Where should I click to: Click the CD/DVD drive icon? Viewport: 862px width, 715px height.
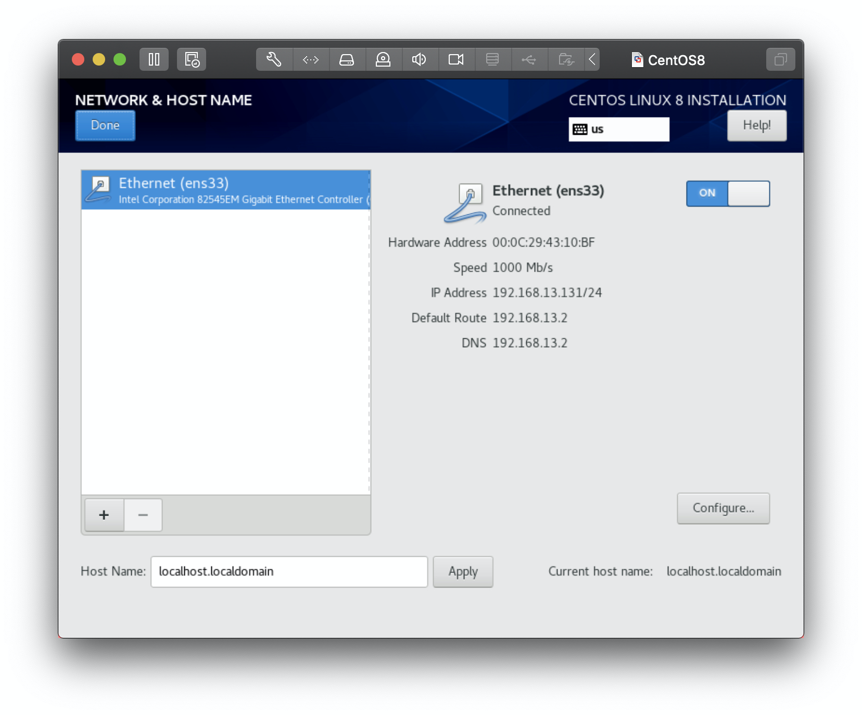click(x=384, y=59)
